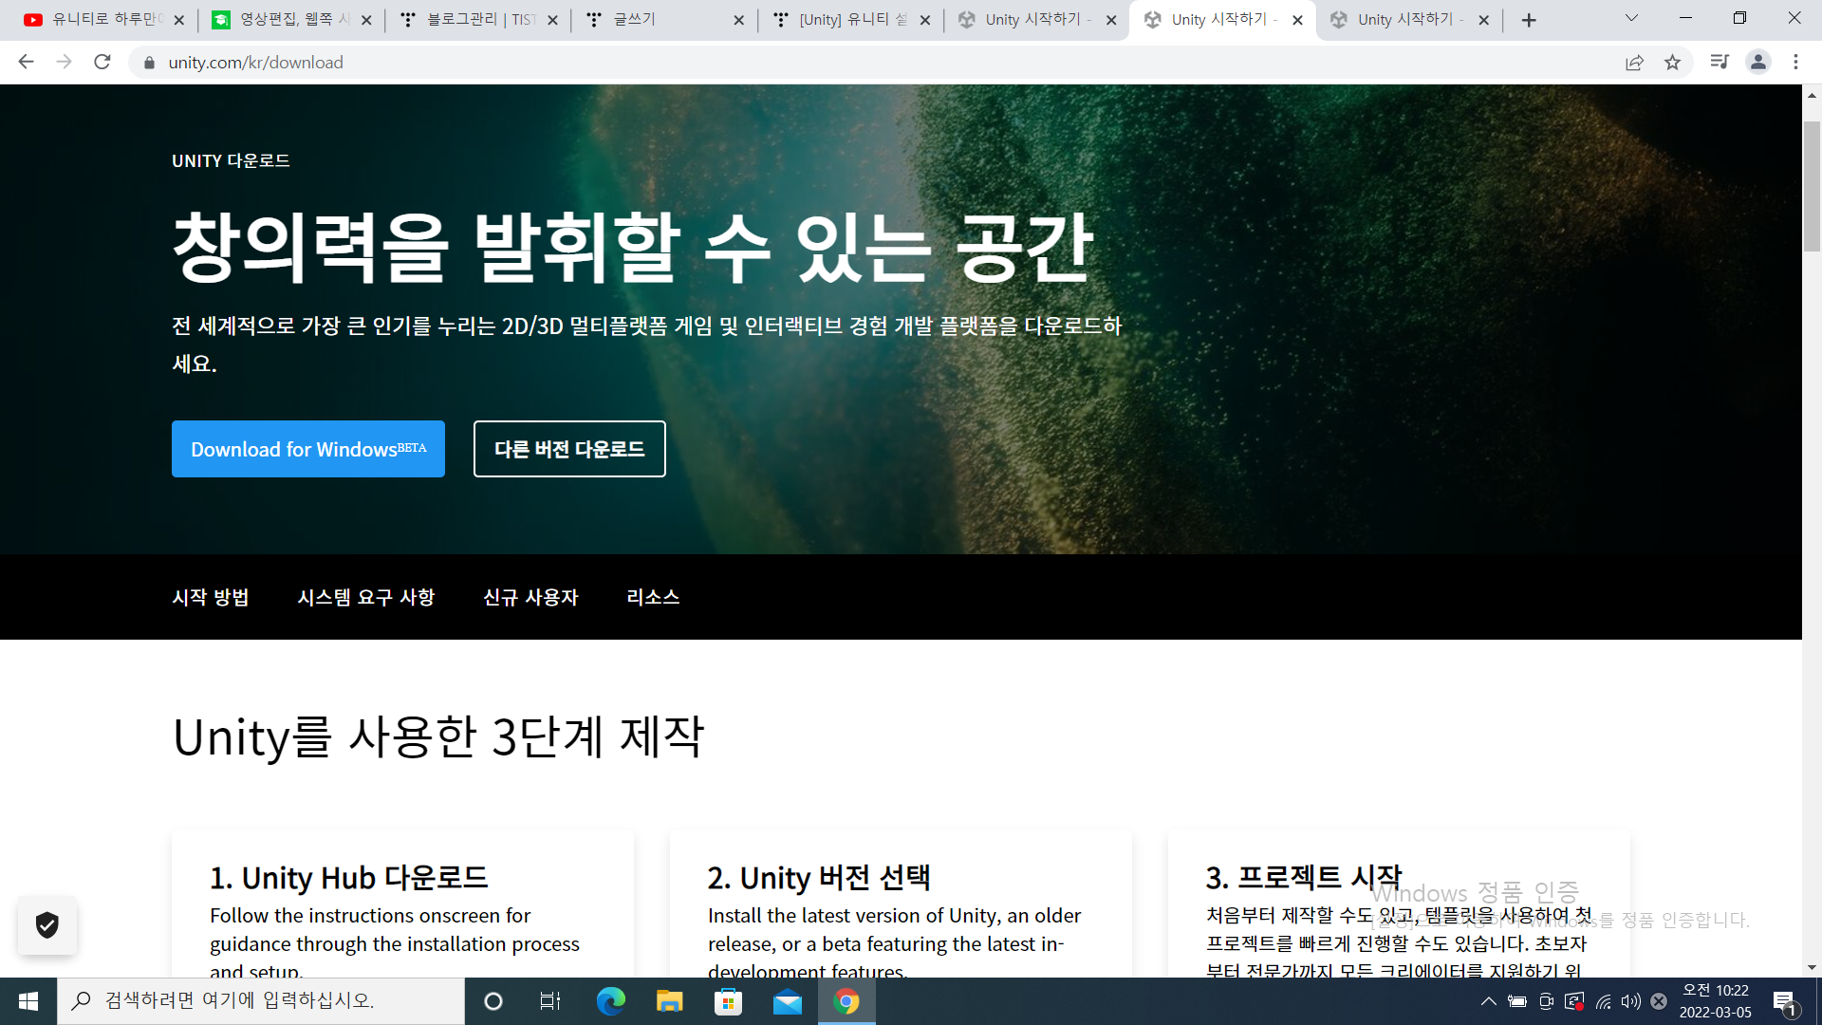The height and width of the screenshot is (1025, 1822).
Task: Open Microsoft Edge from the taskbar
Action: [610, 1001]
